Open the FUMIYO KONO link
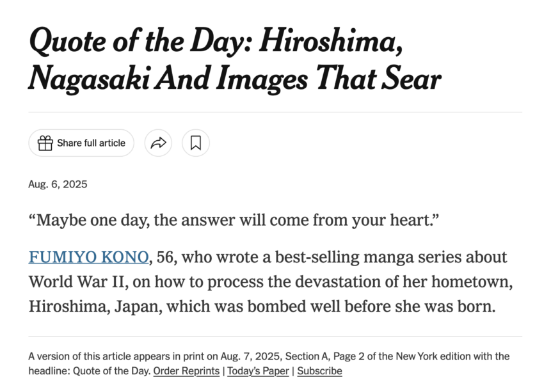 click(88, 257)
